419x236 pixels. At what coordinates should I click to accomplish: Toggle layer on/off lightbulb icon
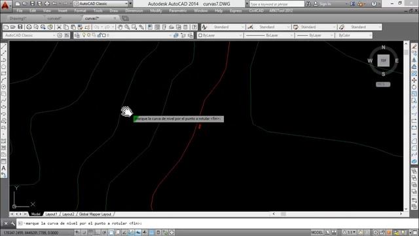click(84, 35)
